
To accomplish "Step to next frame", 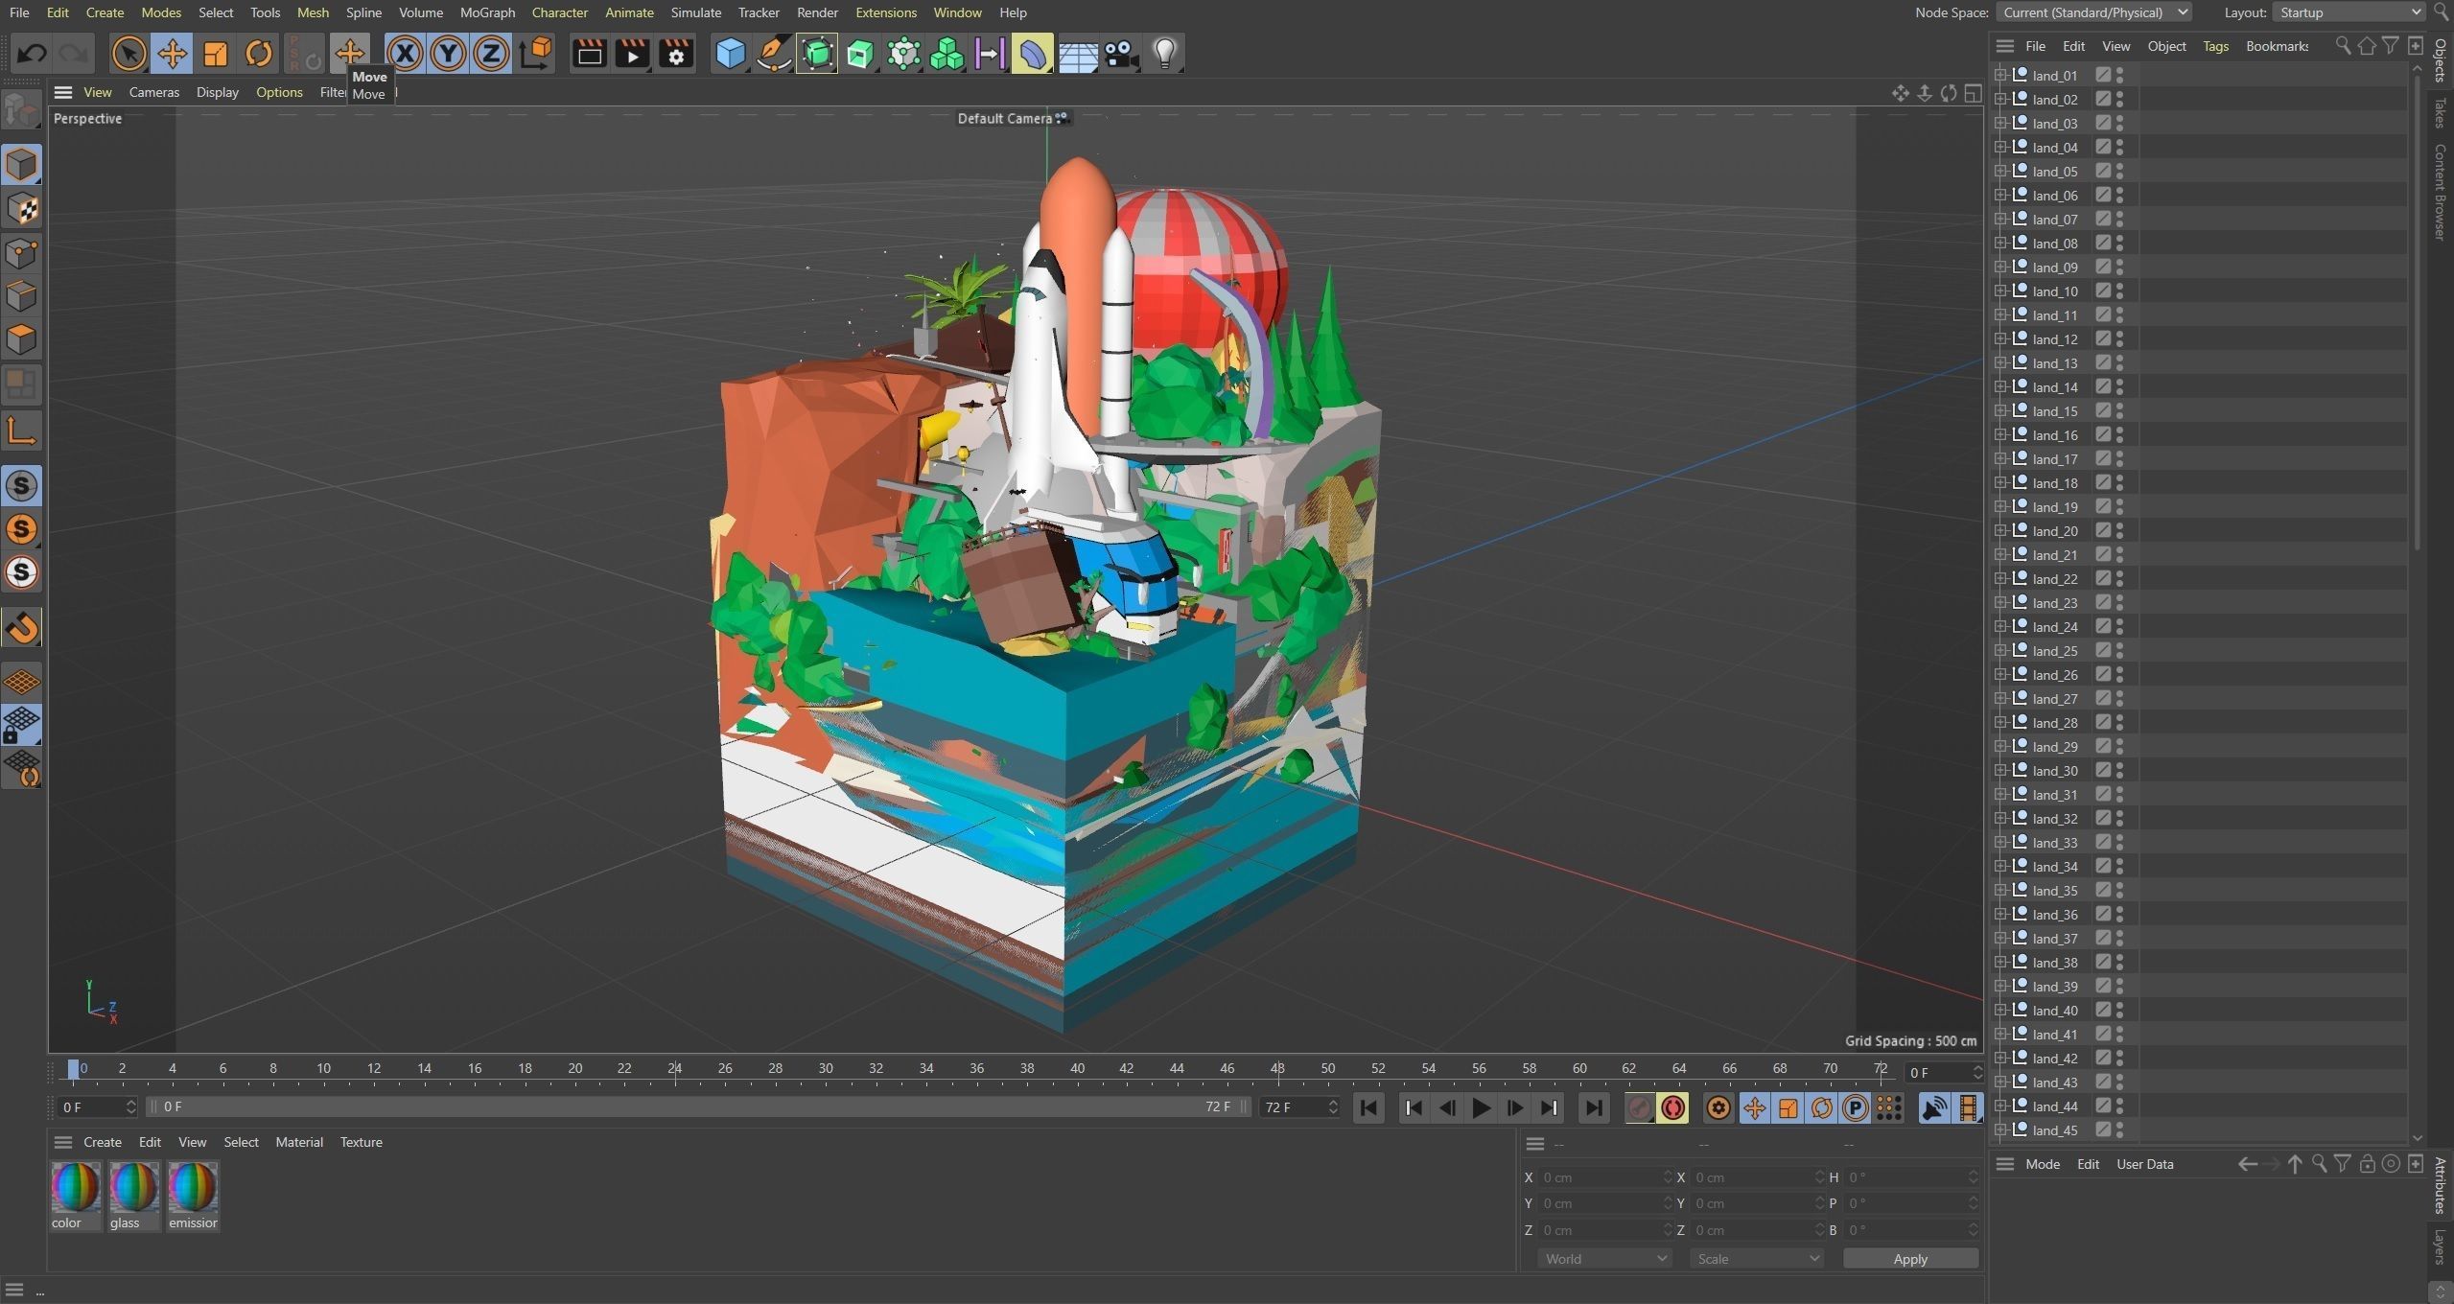I will pyautogui.click(x=1515, y=1107).
